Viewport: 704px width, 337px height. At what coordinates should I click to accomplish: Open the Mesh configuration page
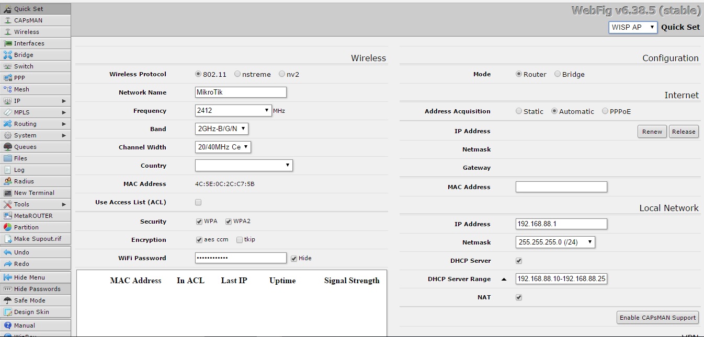(x=21, y=89)
